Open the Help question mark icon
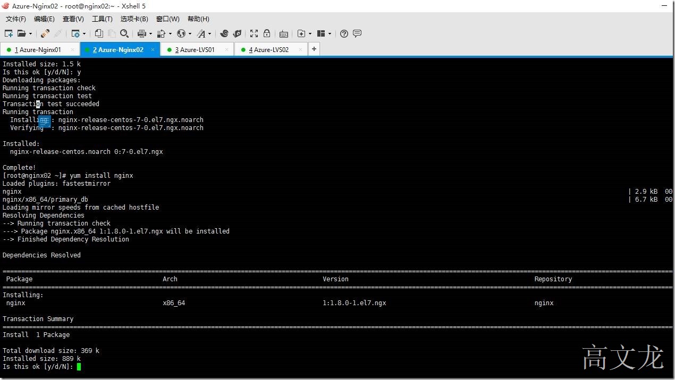The image size is (675, 380). click(x=344, y=33)
